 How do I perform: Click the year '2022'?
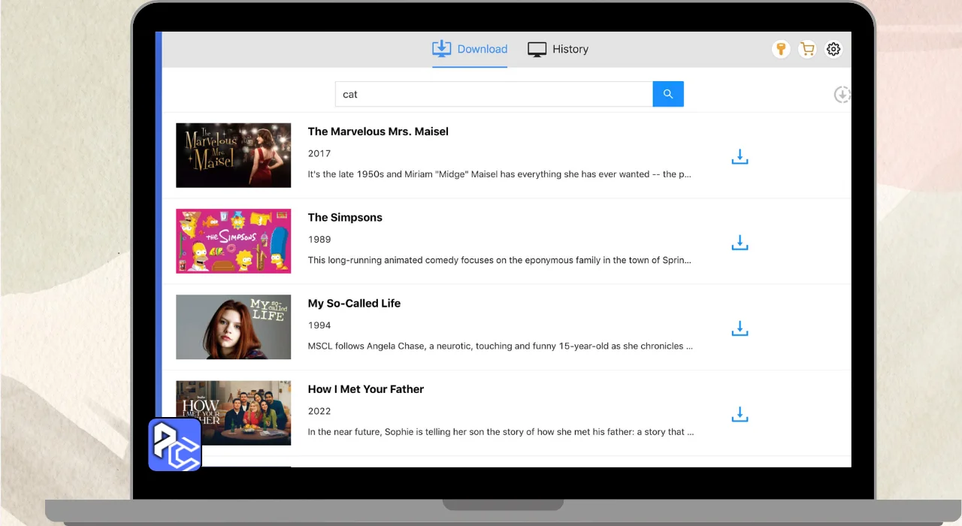click(x=319, y=411)
